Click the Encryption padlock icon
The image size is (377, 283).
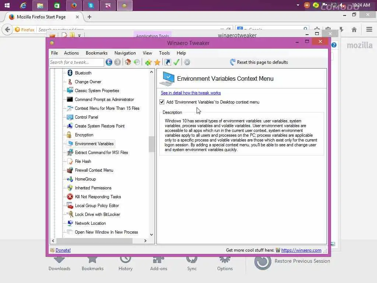[70, 135]
